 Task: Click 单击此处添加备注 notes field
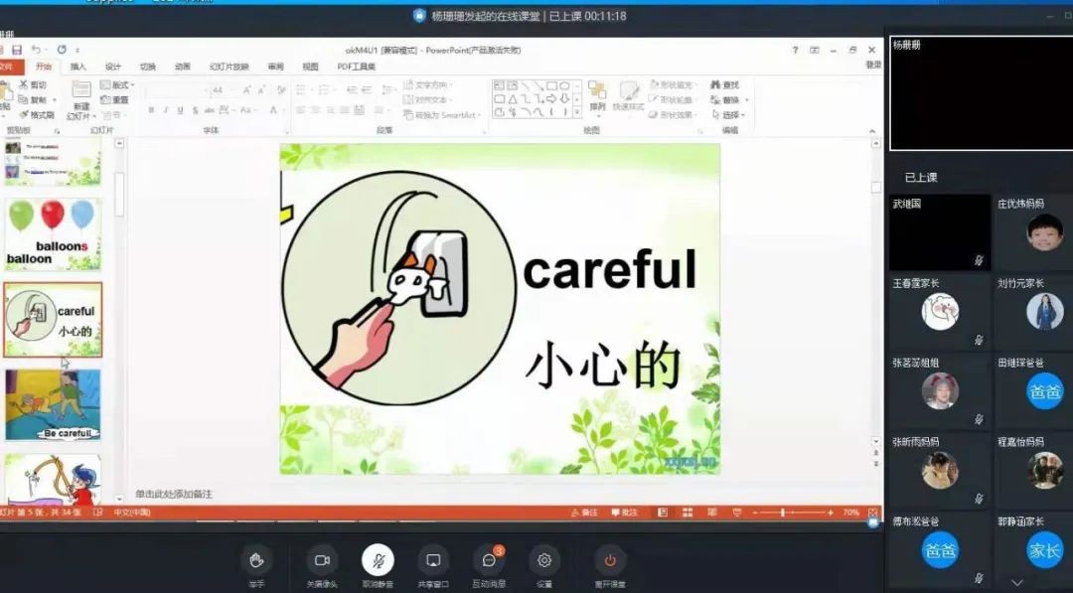click(174, 494)
